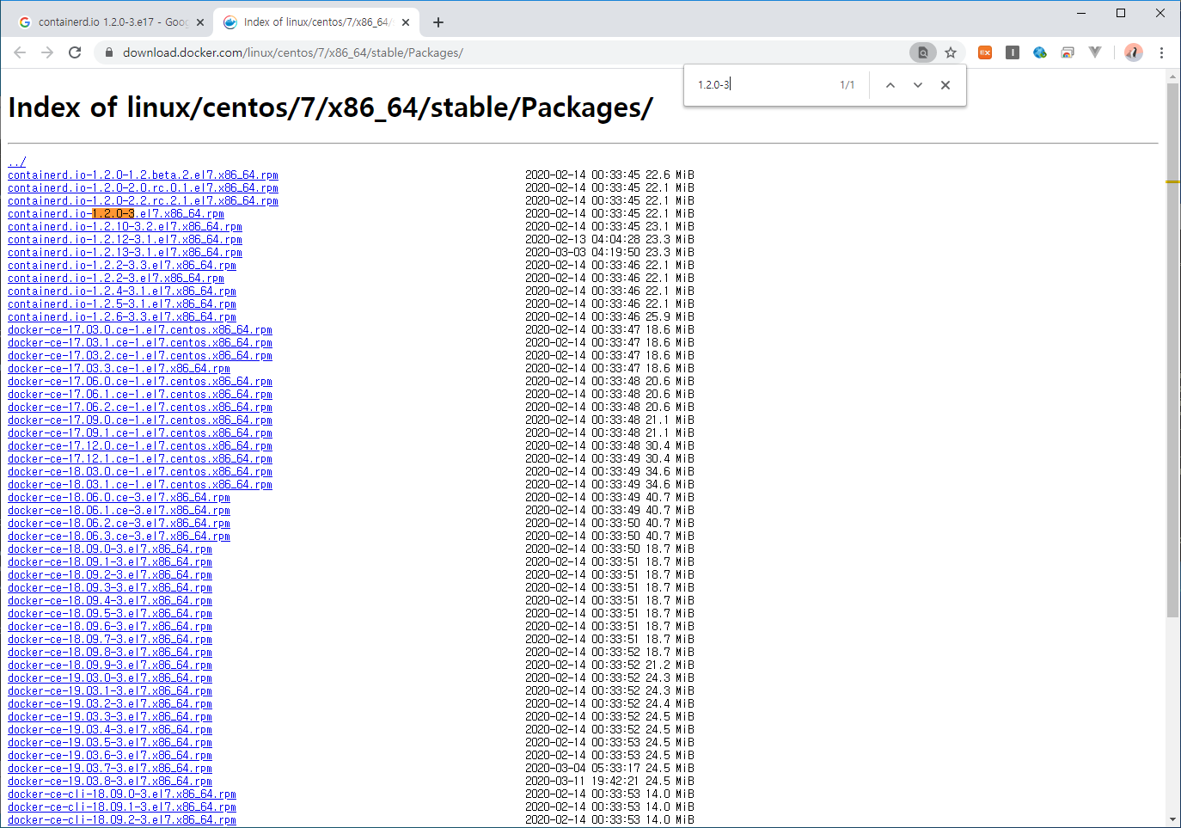Download docker-ce-17.03.0.ce-1.el7.centos rpm
This screenshot has width=1181, height=828.
point(140,329)
